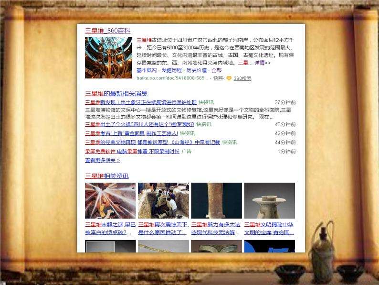This screenshot has width=379, height=285.
Task: Open article 三星堆未解之谜,早已被李白的诗点破
Action: point(110,229)
